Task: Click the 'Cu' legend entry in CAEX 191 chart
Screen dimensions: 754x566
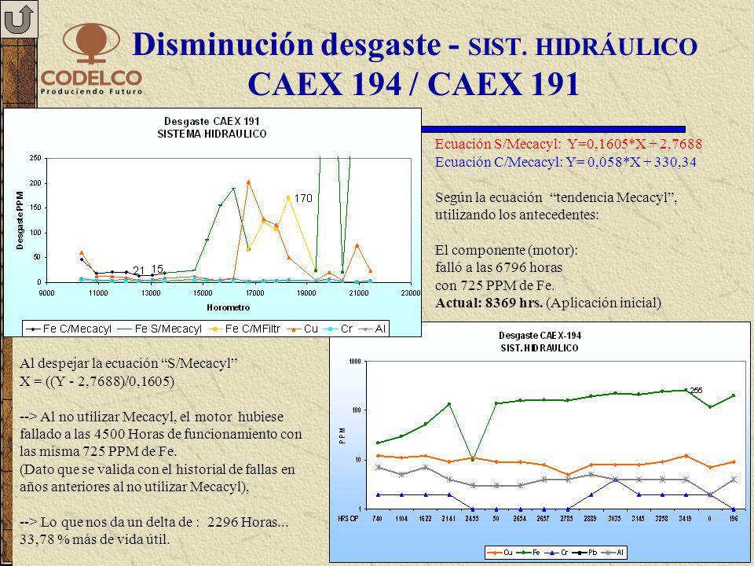Action: tap(303, 329)
